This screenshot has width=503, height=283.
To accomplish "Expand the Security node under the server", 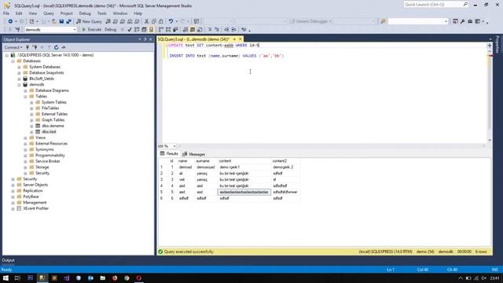I will [x=13, y=179].
